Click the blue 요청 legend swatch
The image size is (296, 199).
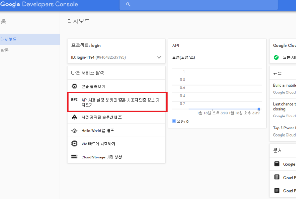[174, 122]
